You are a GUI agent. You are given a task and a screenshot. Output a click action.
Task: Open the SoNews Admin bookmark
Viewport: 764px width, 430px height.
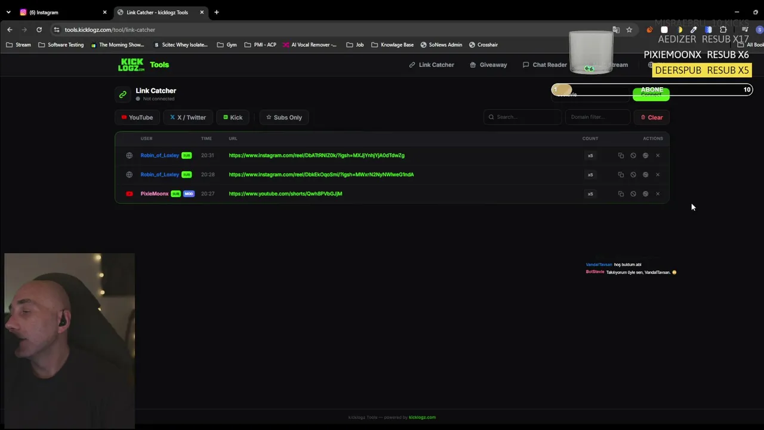[x=441, y=45]
